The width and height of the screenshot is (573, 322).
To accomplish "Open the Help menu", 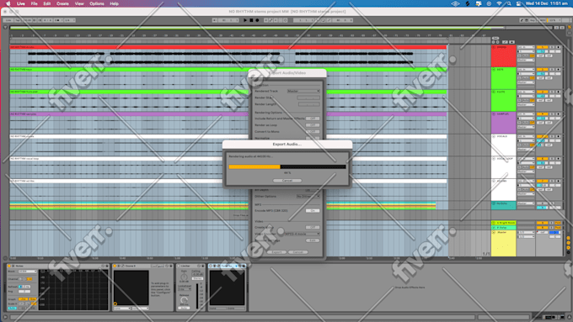I will (115, 3).
